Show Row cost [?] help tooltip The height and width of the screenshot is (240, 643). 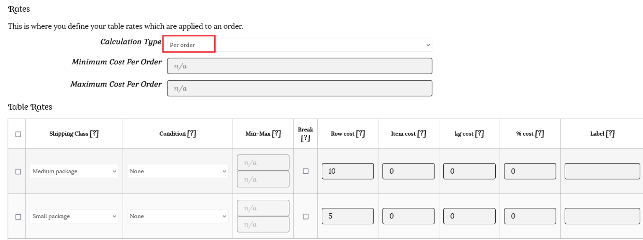pyautogui.click(x=360, y=134)
